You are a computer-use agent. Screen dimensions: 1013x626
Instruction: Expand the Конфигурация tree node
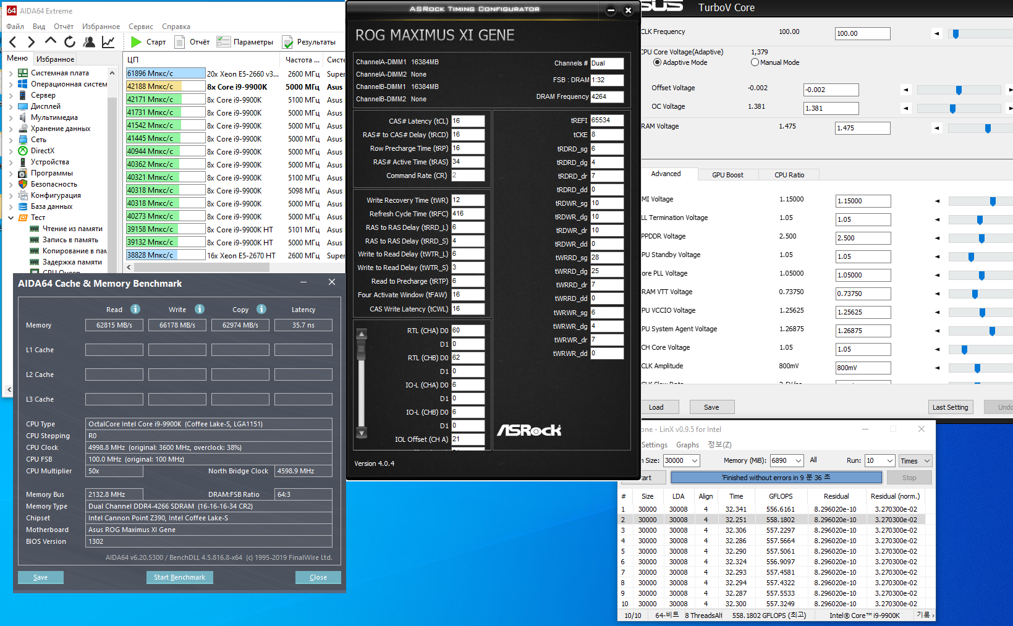click(x=11, y=196)
